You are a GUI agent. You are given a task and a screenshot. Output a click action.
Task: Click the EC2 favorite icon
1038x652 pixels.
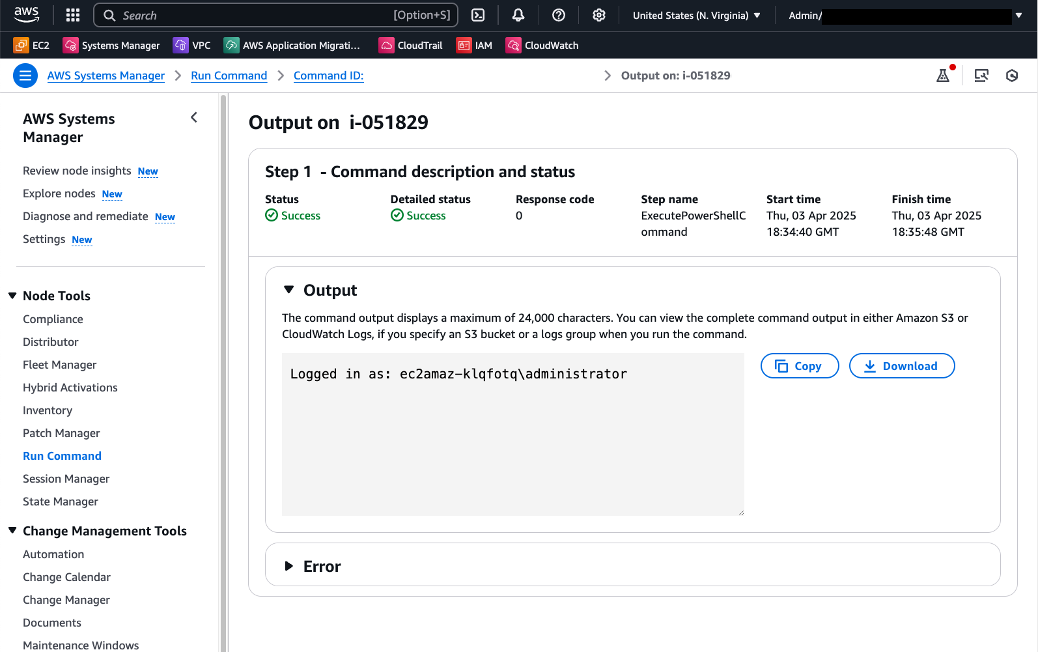[x=21, y=45]
